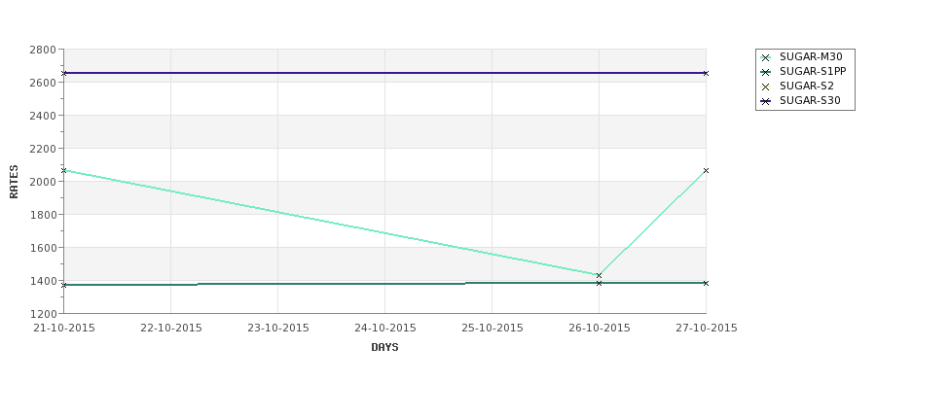Image resolution: width=949 pixels, height=417 pixels.
Task: Click the RATES axis title
Action: pos(14,182)
